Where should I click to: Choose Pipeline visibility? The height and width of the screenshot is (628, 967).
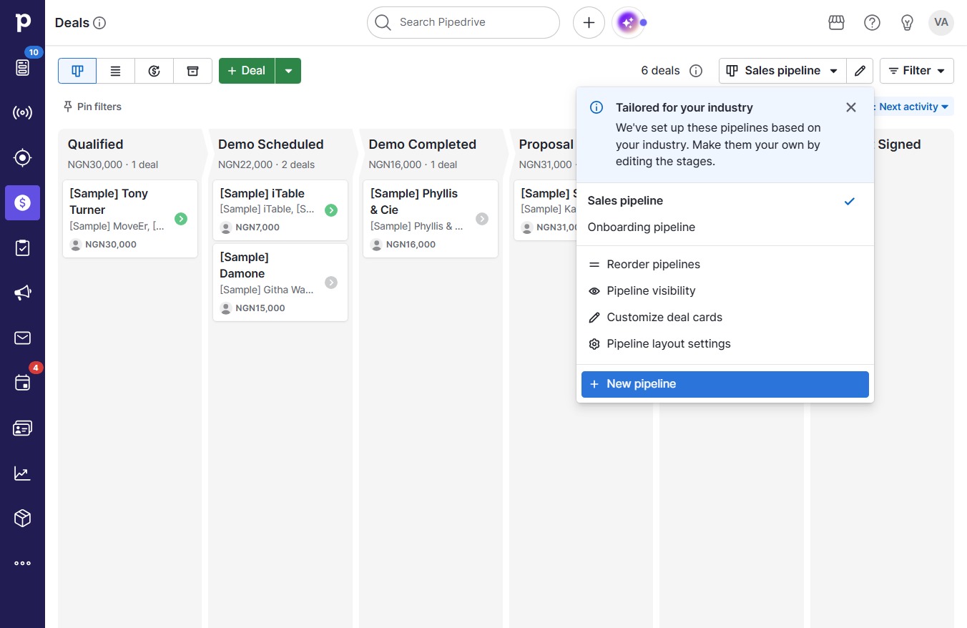coord(725,291)
